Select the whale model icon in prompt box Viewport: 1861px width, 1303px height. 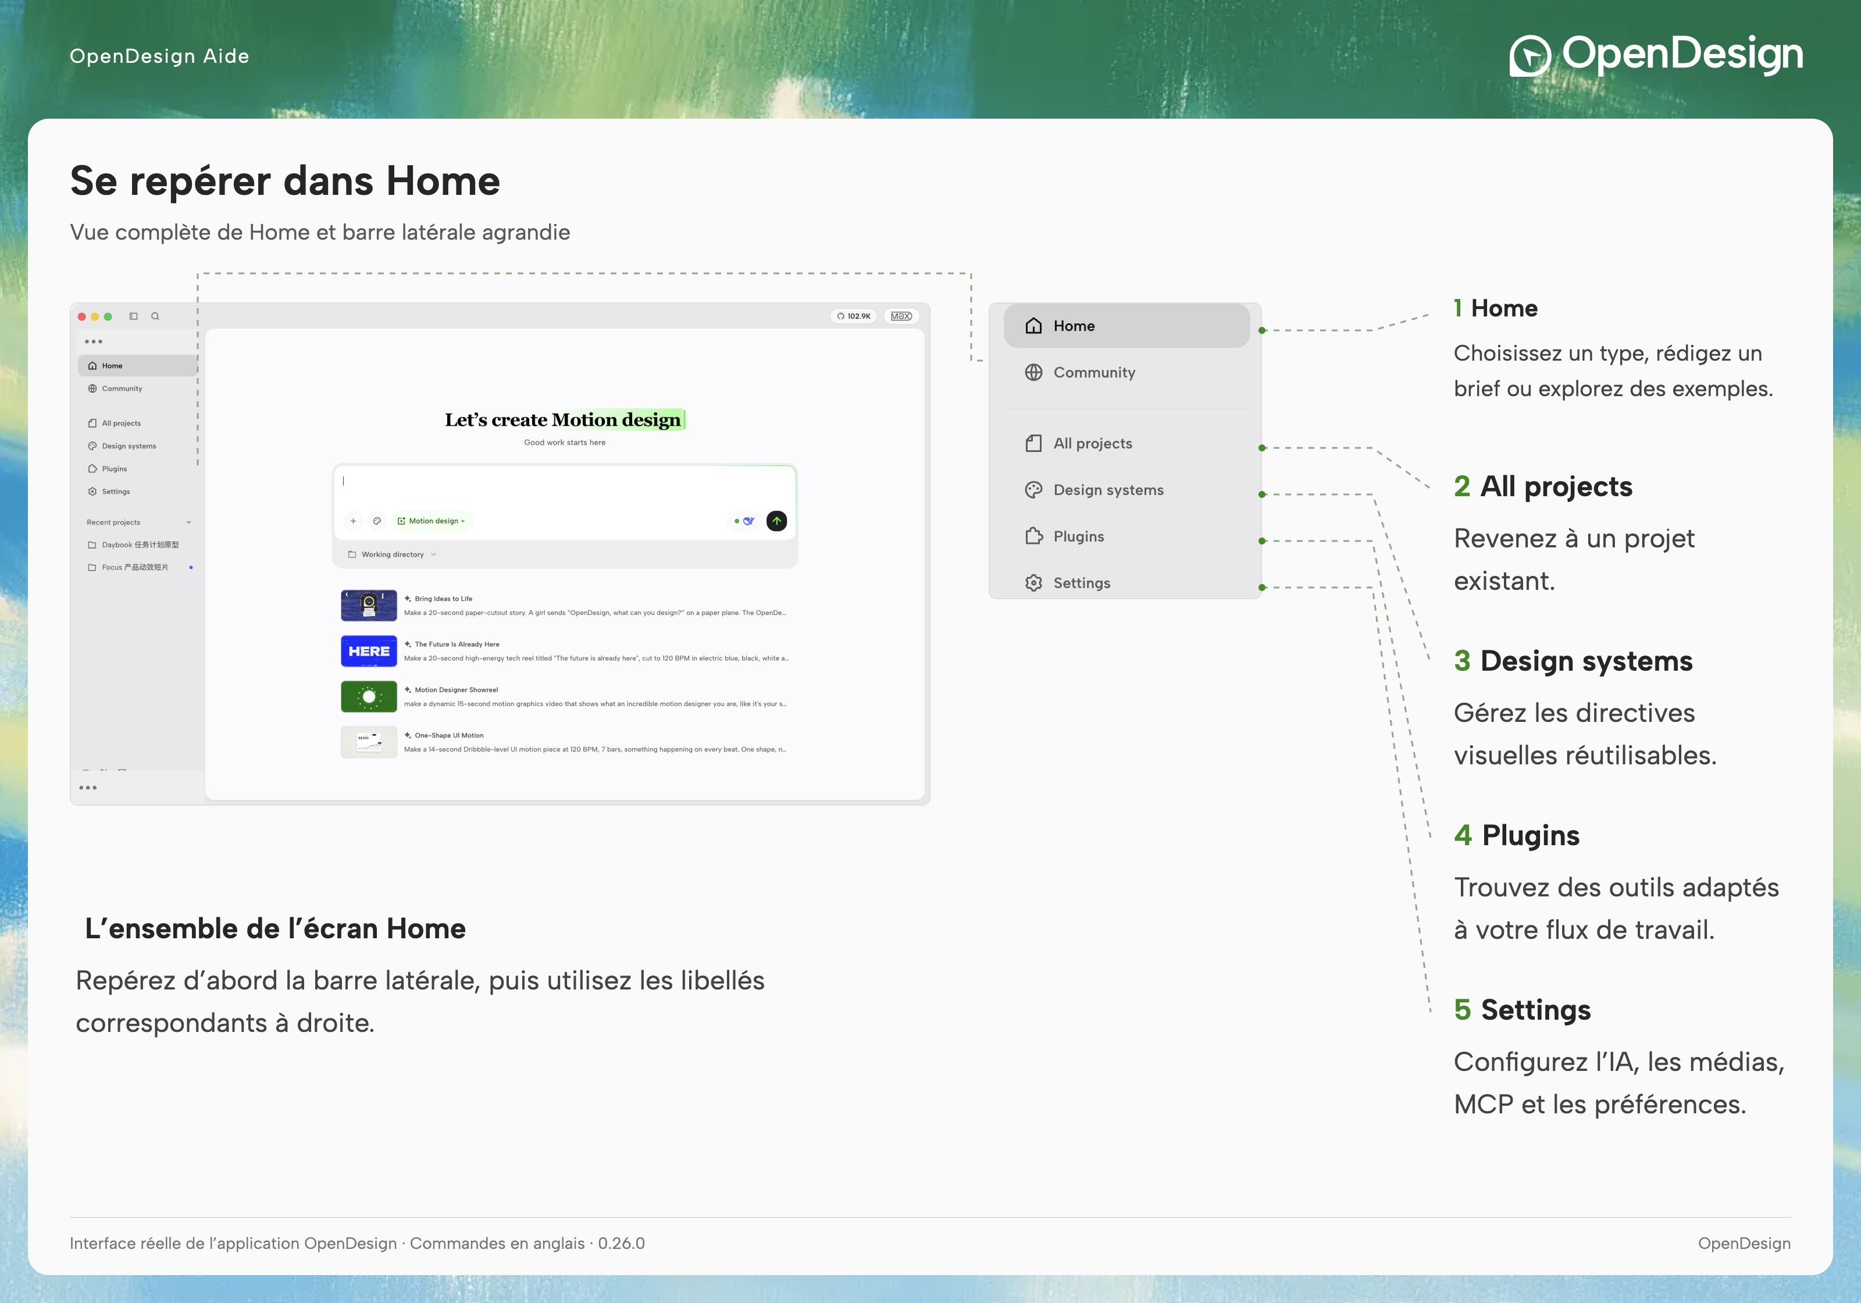point(748,521)
